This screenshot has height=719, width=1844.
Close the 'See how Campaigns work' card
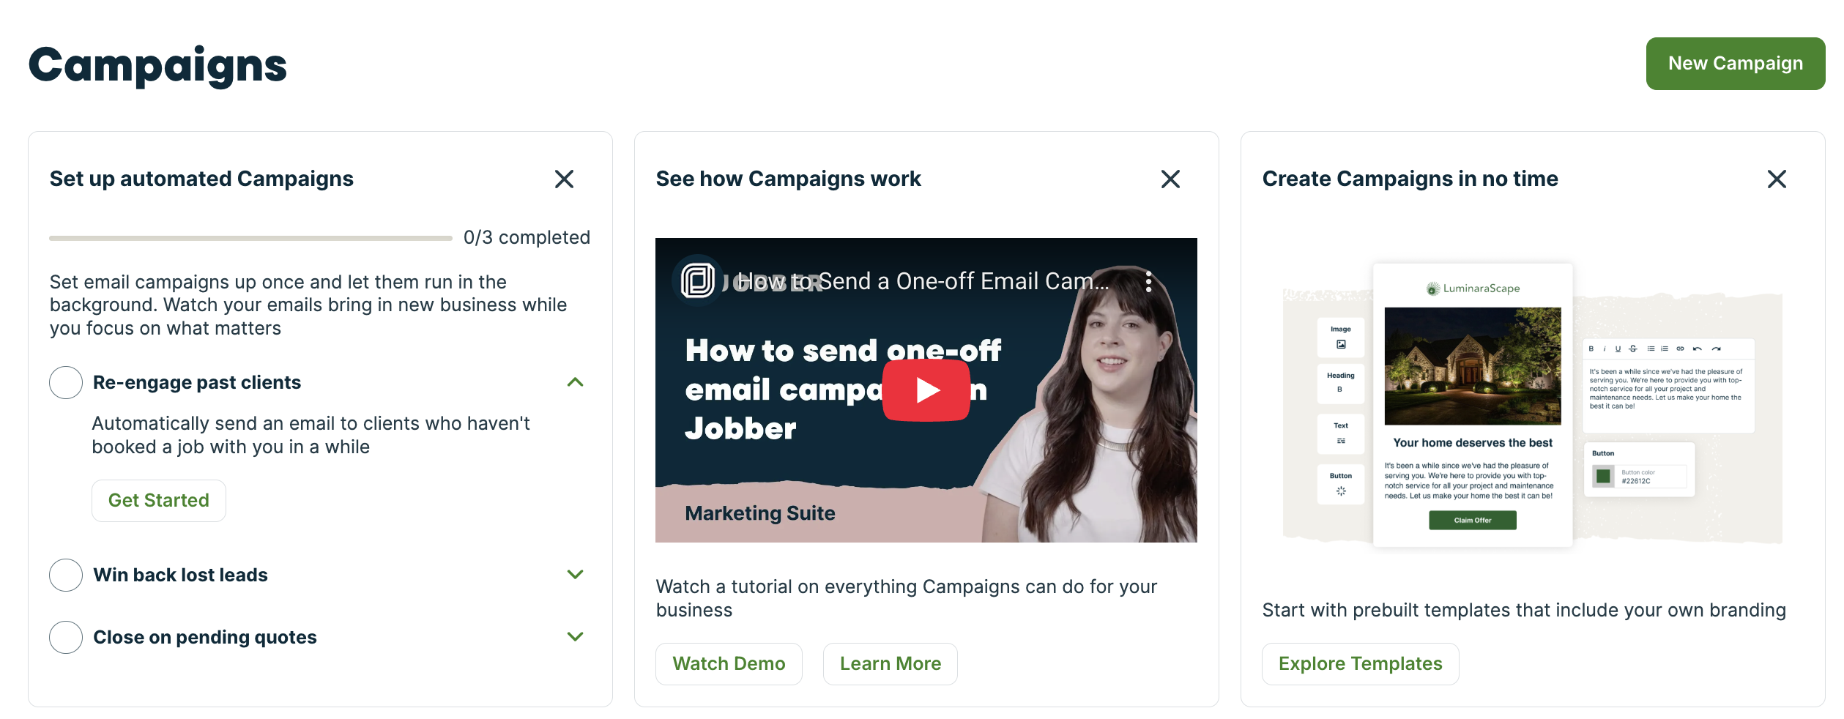1170,179
